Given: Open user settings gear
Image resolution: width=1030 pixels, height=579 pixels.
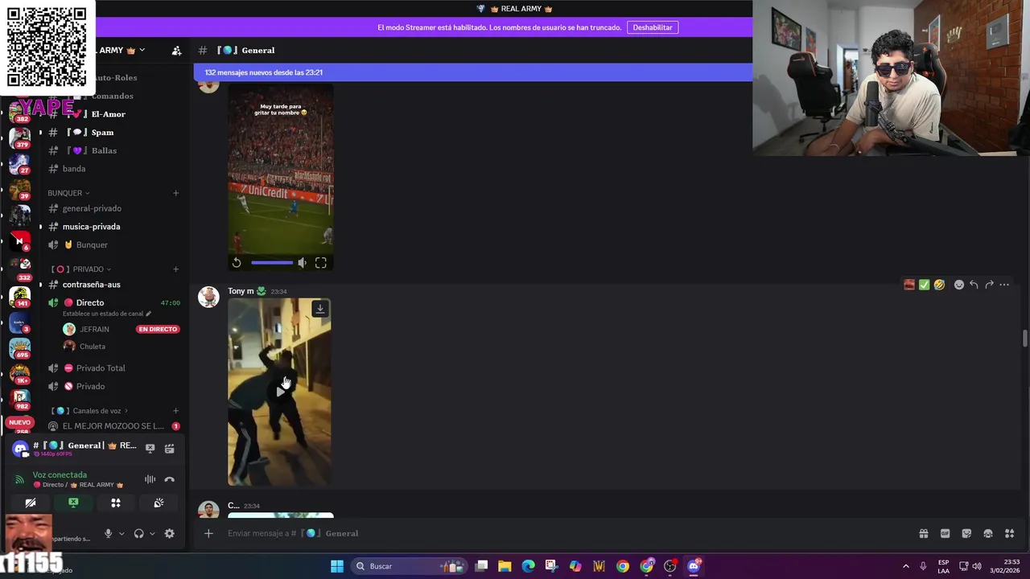Looking at the screenshot, I should coord(169,533).
